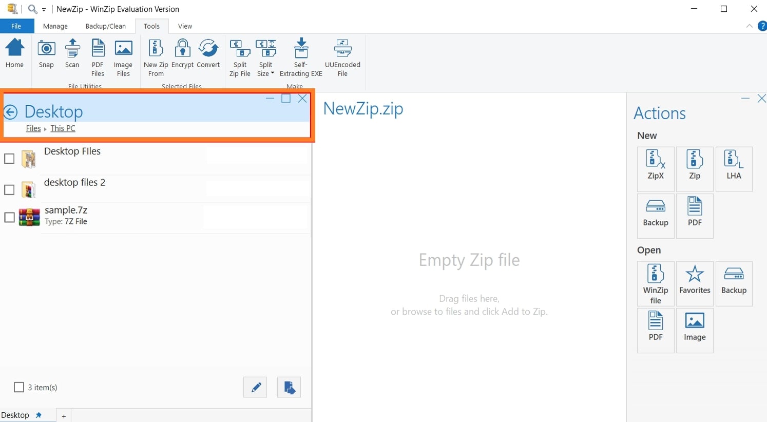Click the NewZip.zip archive title
Image resolution: width=767 pixels, height=422 pixels.
[363, 109]
